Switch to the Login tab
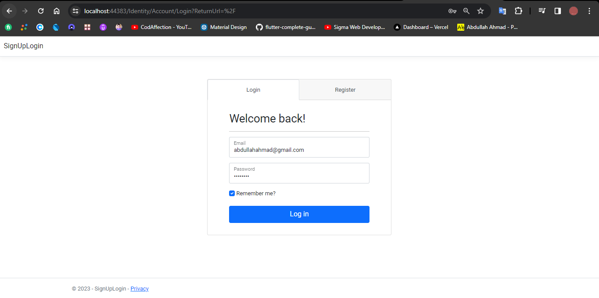599x298 pixels. click(x=253, y=90)
